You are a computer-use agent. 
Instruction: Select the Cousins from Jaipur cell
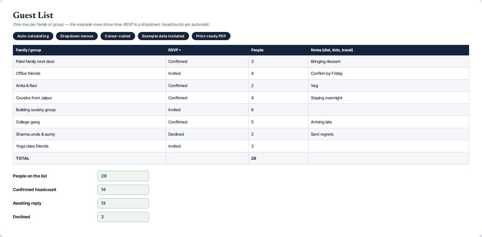(89, 98)
